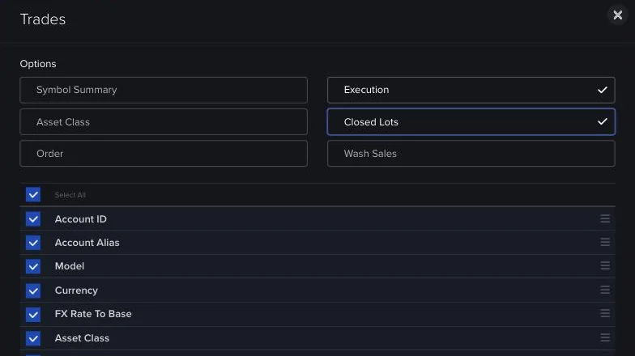This screenshot has height=356, width=635.
Task: Select the Asset Class option box
Action: (164, 121)
